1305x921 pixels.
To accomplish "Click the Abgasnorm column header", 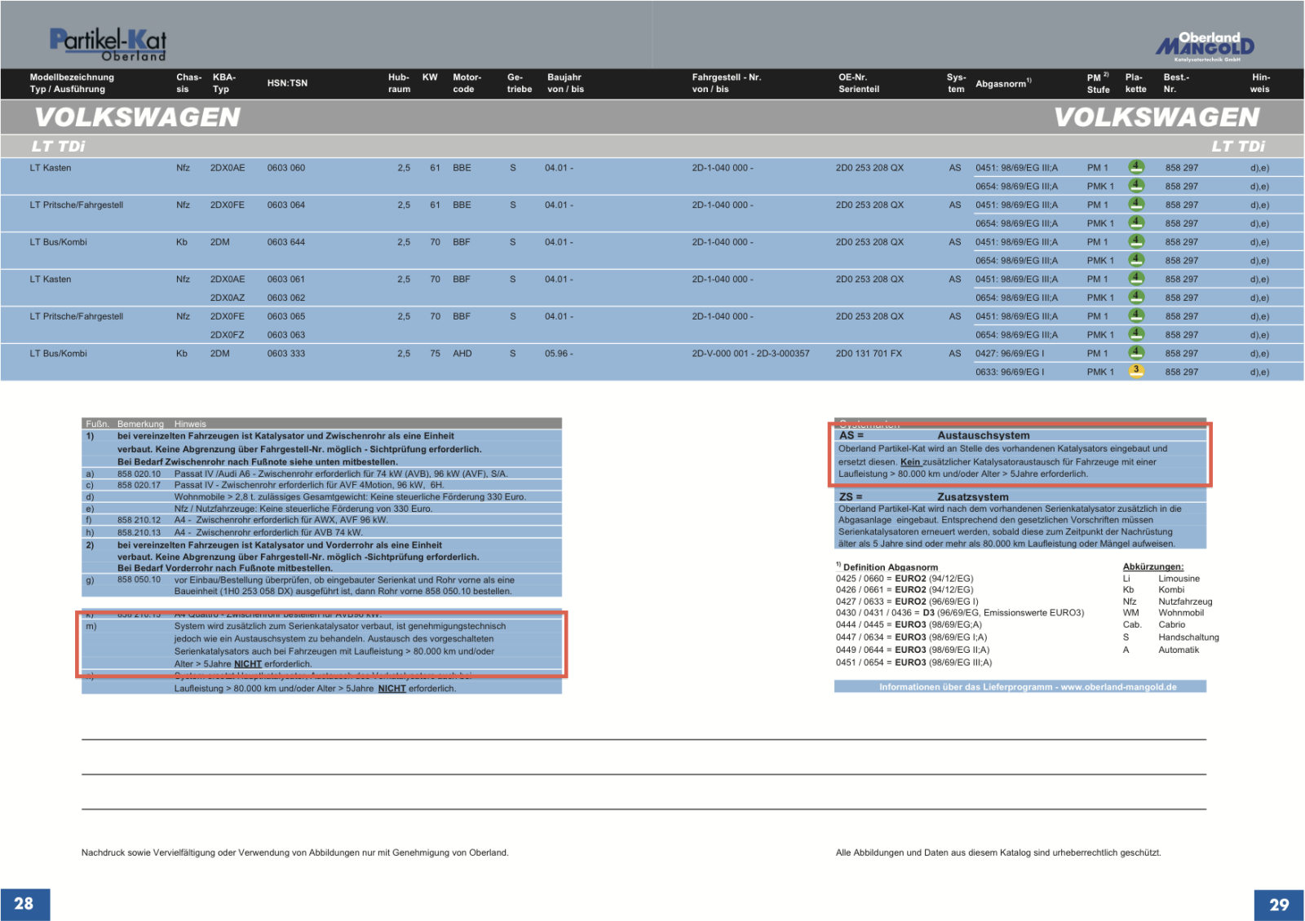I will [1002, 83].
